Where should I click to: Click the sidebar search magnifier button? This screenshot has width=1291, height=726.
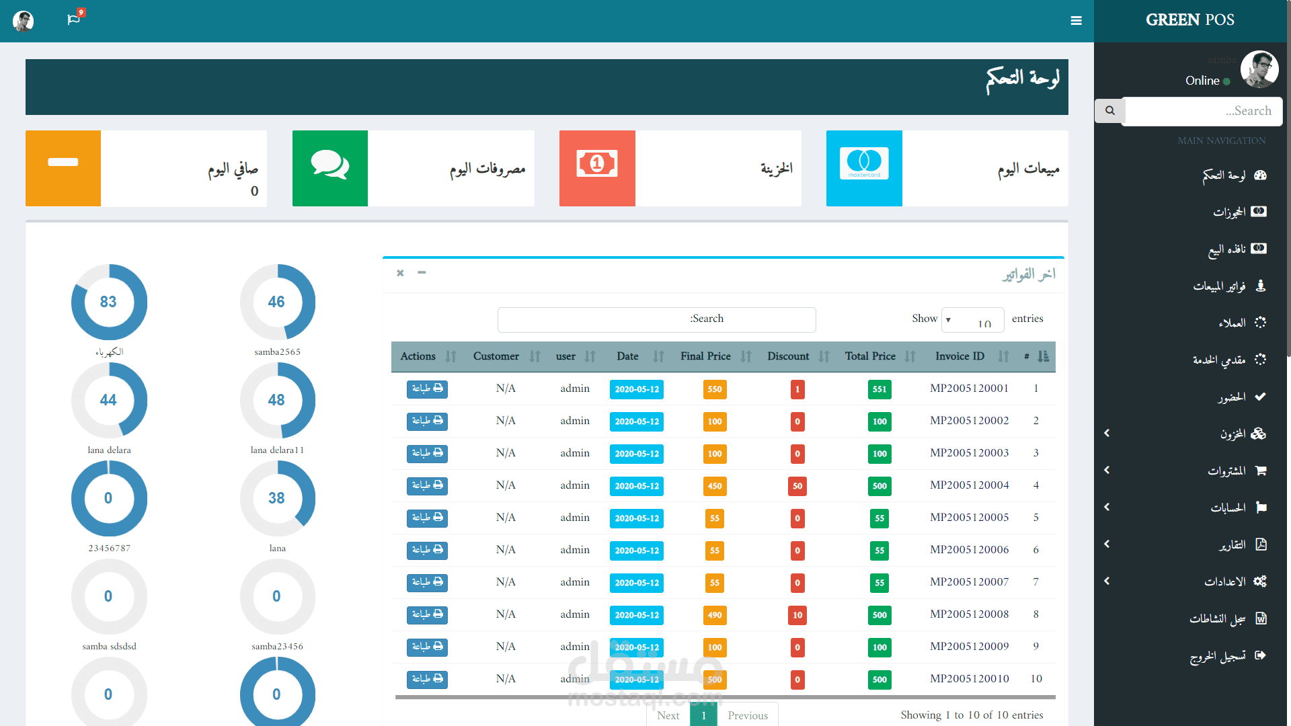click(x=1109, y=111)
